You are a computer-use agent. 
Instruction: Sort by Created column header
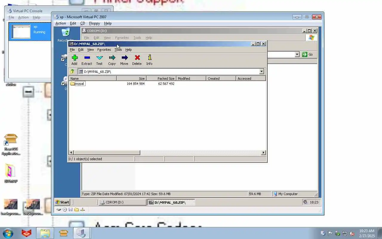(x=221, y=79)
